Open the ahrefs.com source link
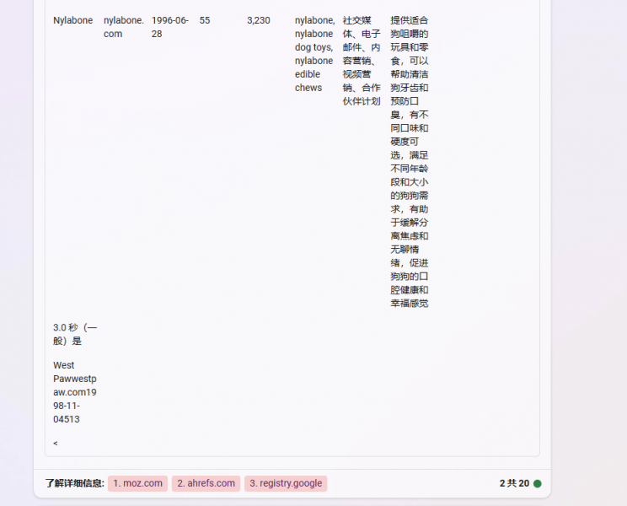 pyautogui.click(x=206, y=483)
